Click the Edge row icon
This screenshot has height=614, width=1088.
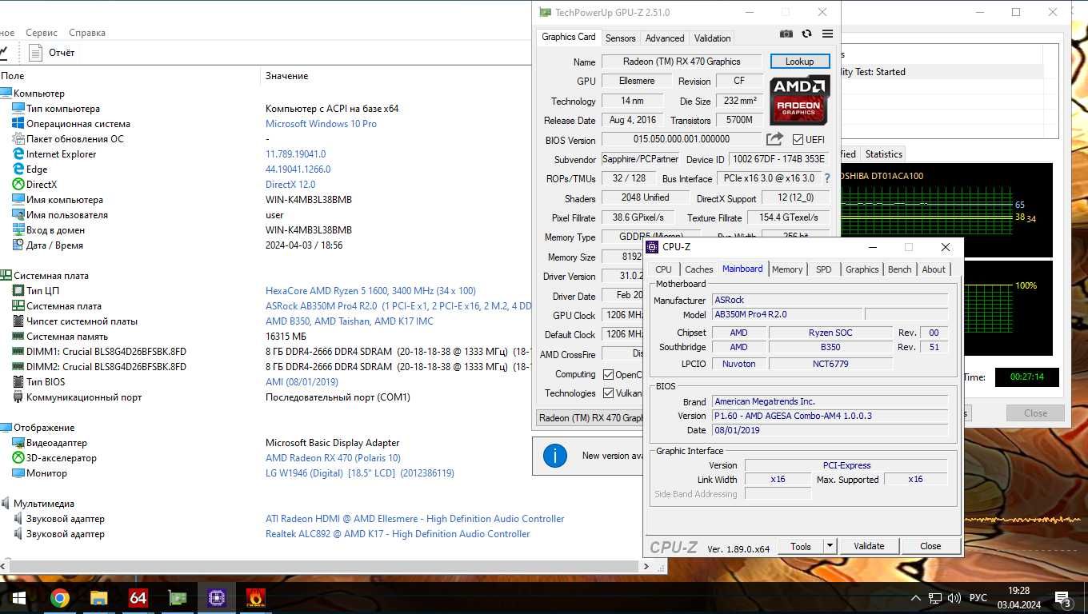click(x=18, y=169)
